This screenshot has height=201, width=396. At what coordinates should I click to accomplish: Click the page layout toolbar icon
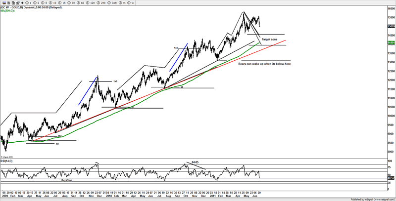(x=8, y=3)
